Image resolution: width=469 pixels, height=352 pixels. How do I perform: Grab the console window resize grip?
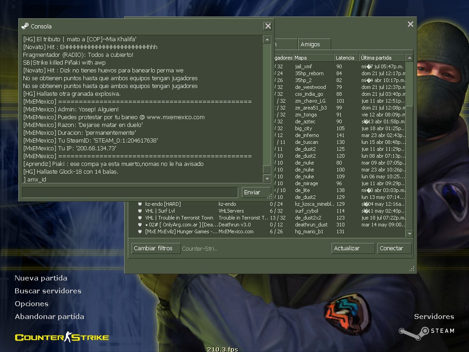269,196
